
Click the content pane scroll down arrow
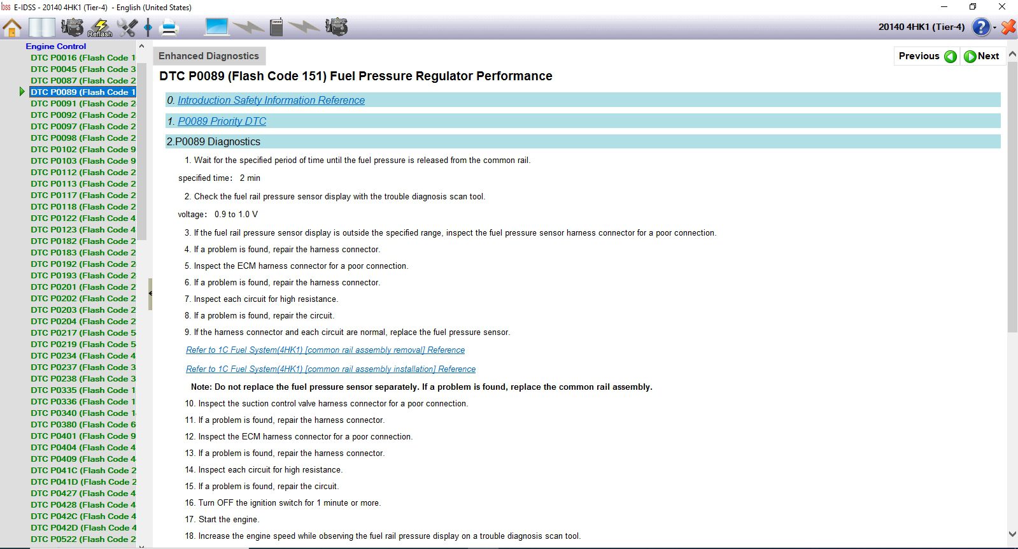tap(1012, 534)
